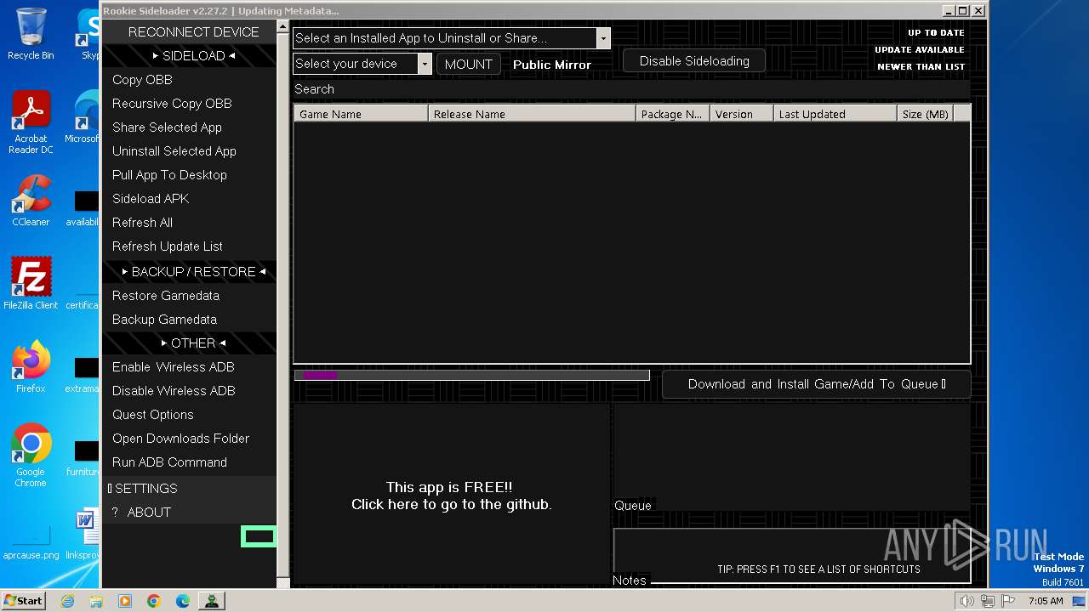Open Windows Media Player taskbar icon
Viewport: 1089px width, 612px height.
[125, 601]
